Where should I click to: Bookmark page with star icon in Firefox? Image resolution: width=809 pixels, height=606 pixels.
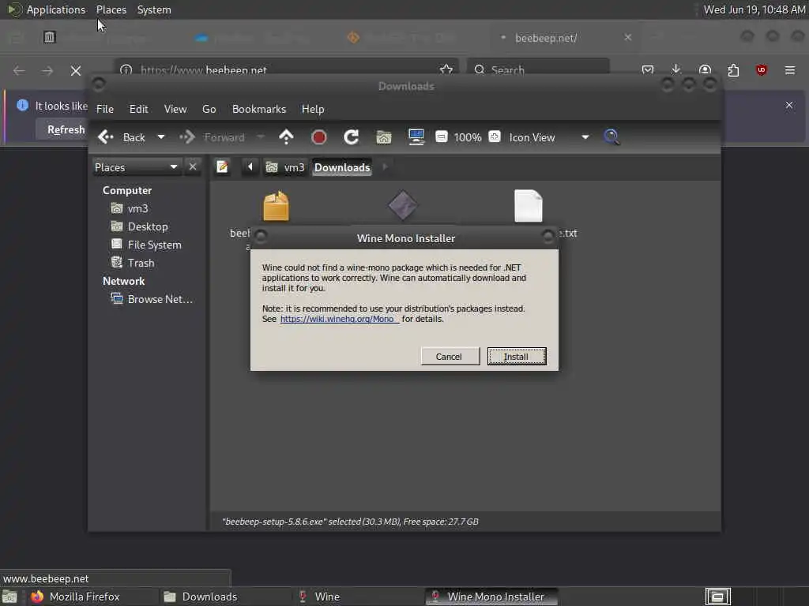(446, 69)
